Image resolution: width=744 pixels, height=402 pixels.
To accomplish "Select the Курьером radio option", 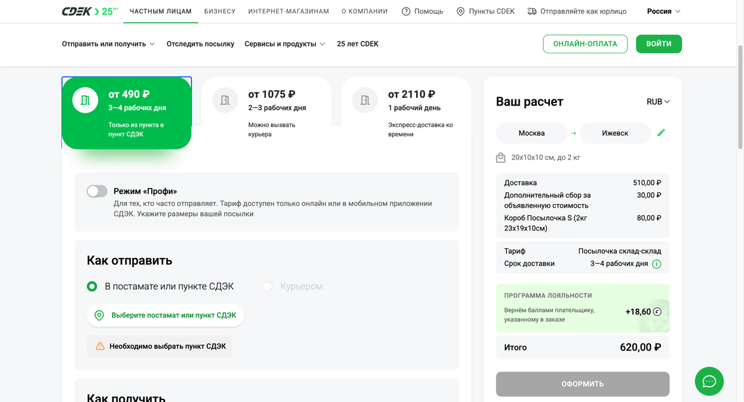I will [x=267, y=287].
